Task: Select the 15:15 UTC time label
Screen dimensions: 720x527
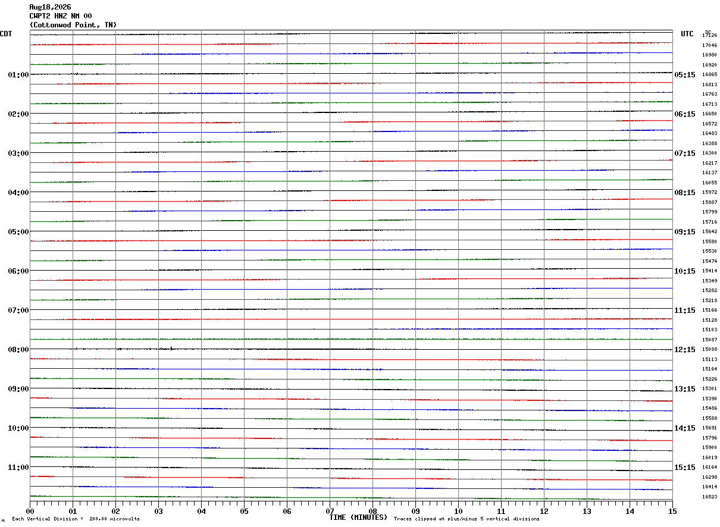Action: pos(685,468)
